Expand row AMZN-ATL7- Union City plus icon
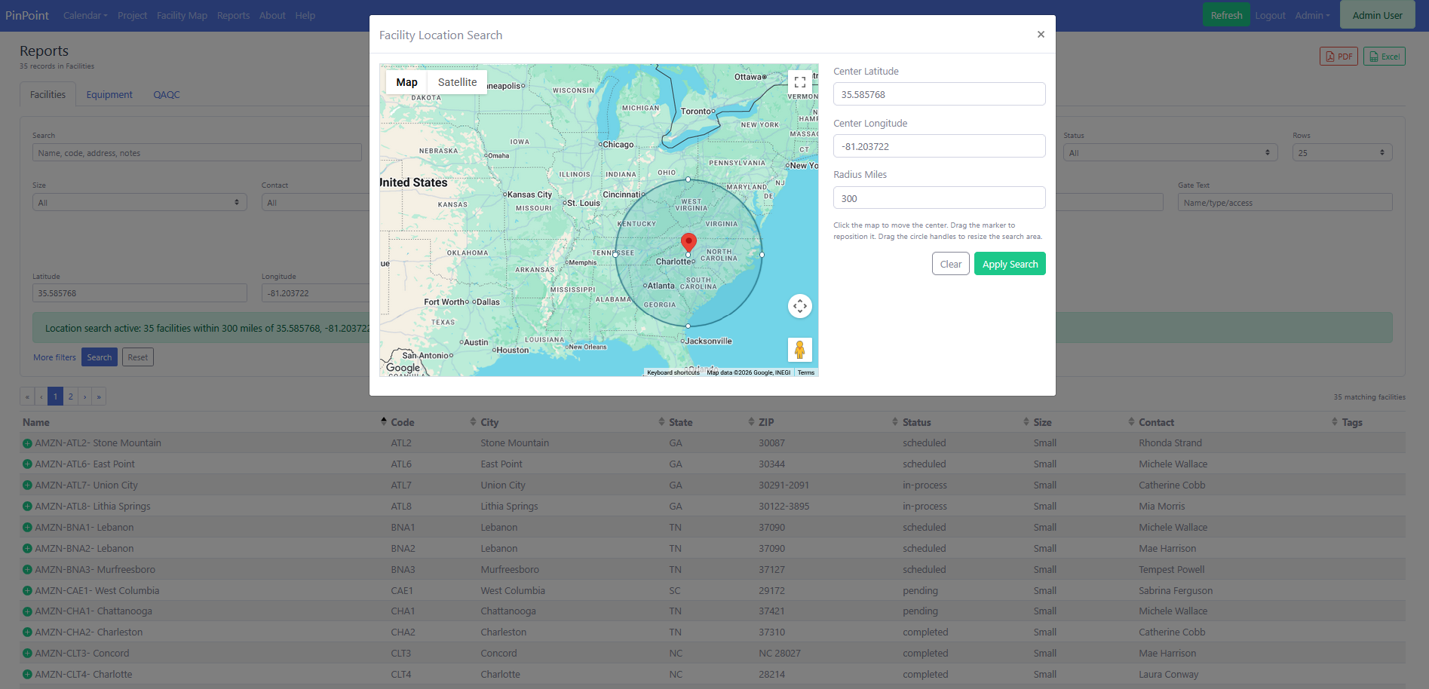The width and height of the screenshot is (1429, 689). coord(27,485)
